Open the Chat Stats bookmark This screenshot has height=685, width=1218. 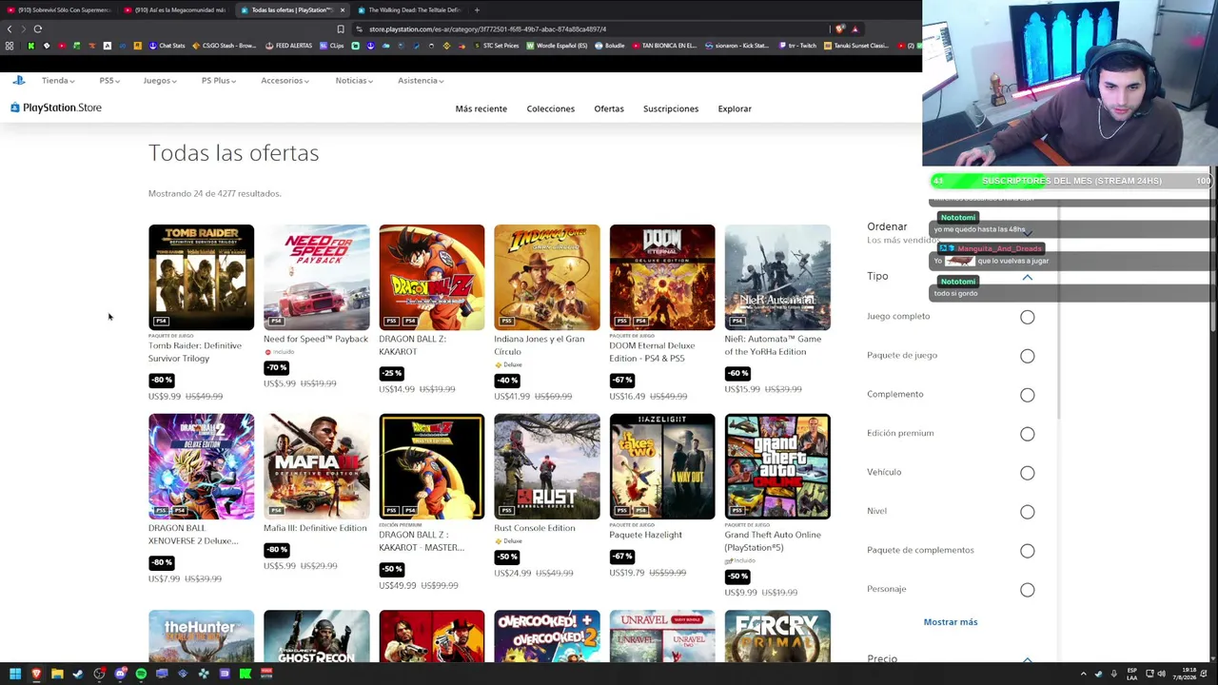click(x=167, y=46)
